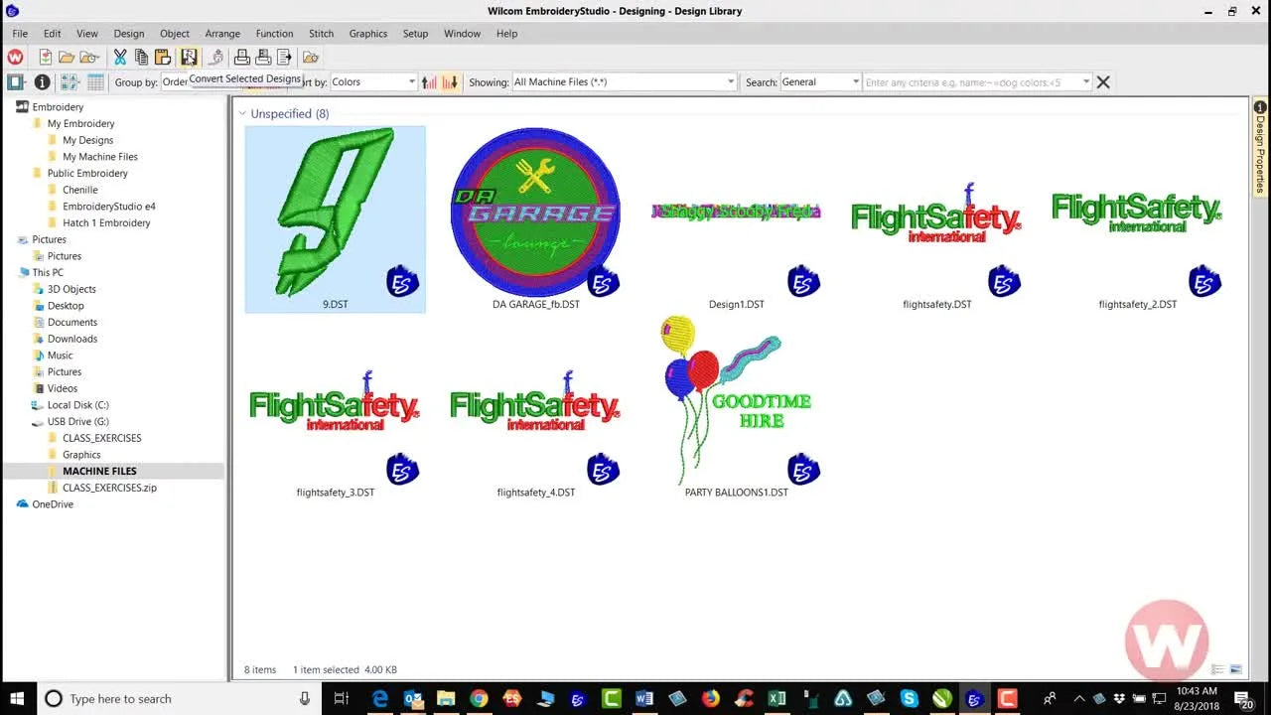Viewport: 1271px width, 715px height.
Task: Select Hatch 1 Embroidery folder
Action: point(106,223)
